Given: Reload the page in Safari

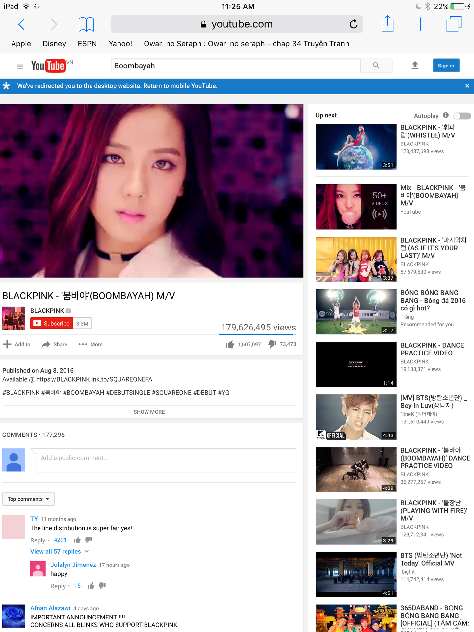Looking at the screenshot, I should coord(353,24).
